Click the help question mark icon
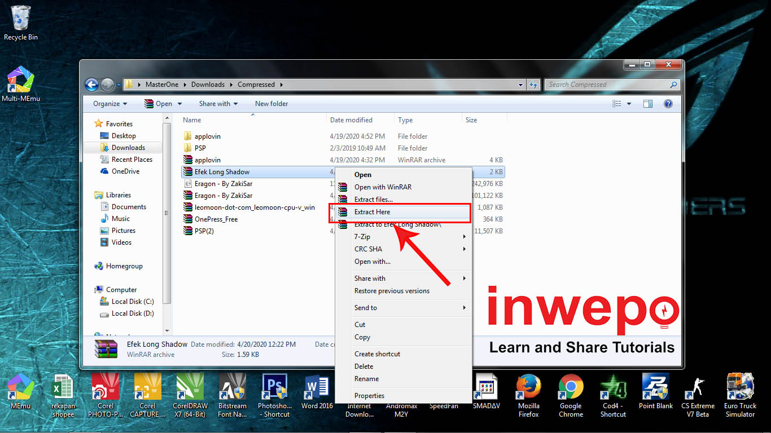This screenshot has height=433, width=771. tap(668, 104)
